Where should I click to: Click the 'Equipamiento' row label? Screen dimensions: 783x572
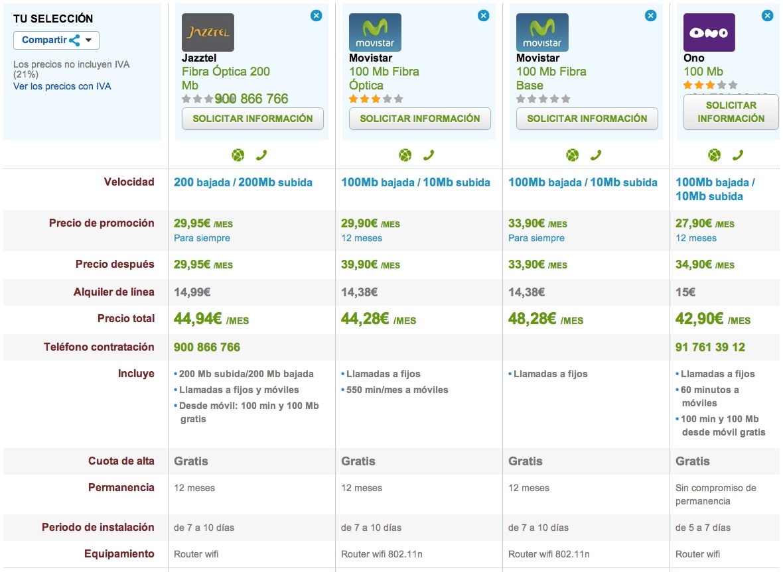(119, 554)
